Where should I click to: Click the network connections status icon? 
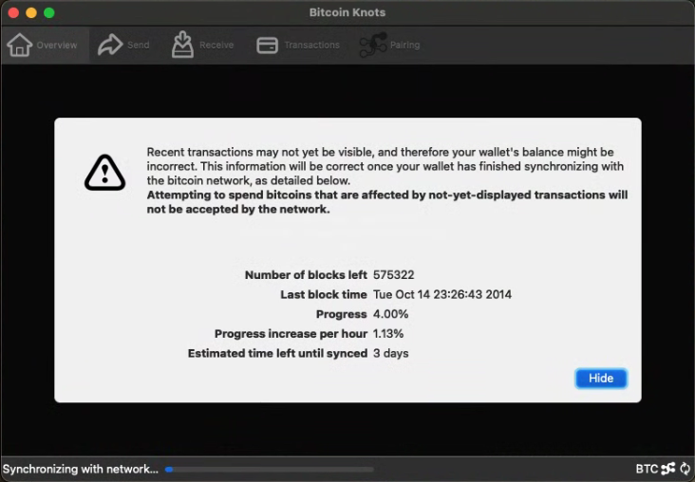click(x=668, y=469)
